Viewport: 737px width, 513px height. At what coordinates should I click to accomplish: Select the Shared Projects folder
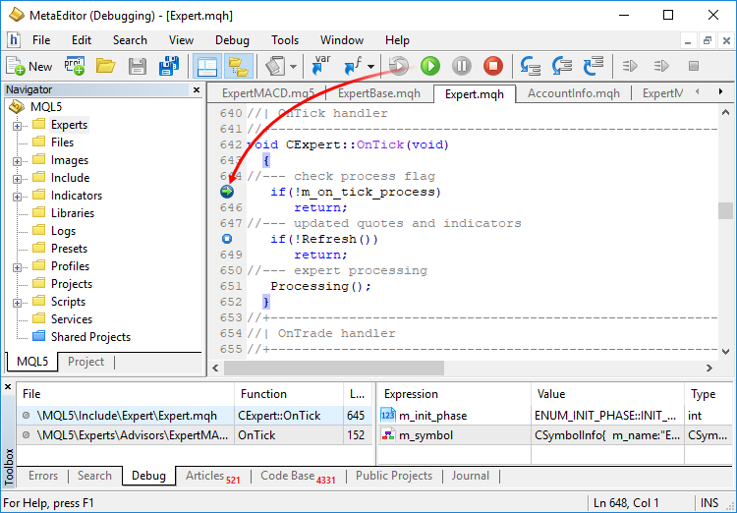coord(90,337)
